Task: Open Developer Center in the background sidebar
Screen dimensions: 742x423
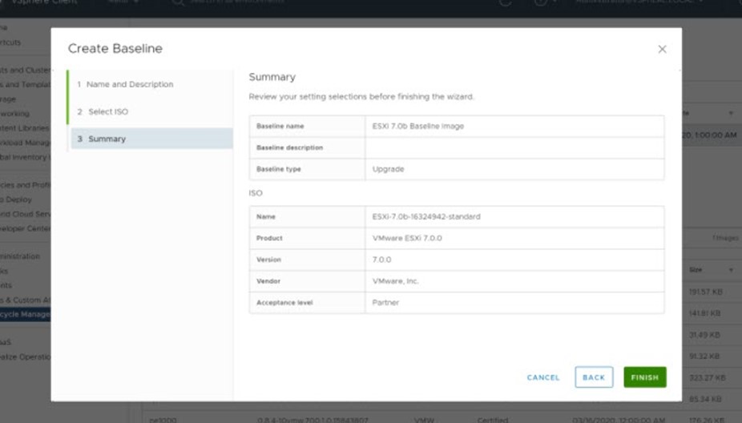Action: coord(25,228)
